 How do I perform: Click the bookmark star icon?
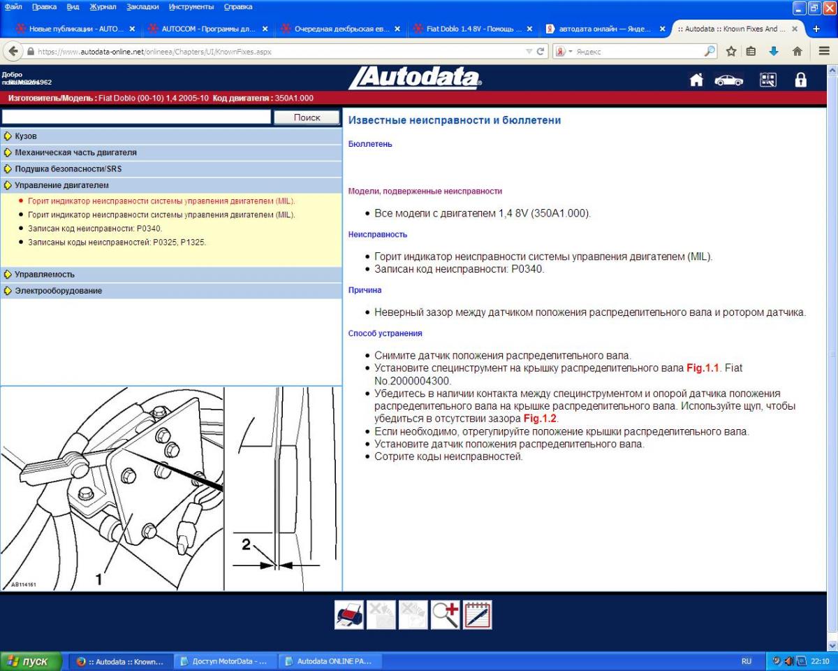tap(730, 51)
